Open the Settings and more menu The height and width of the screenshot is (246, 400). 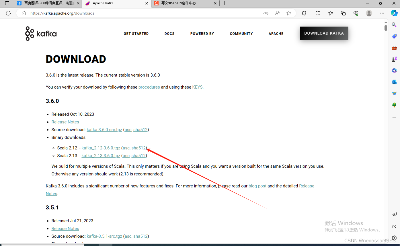tap(382, 13)
